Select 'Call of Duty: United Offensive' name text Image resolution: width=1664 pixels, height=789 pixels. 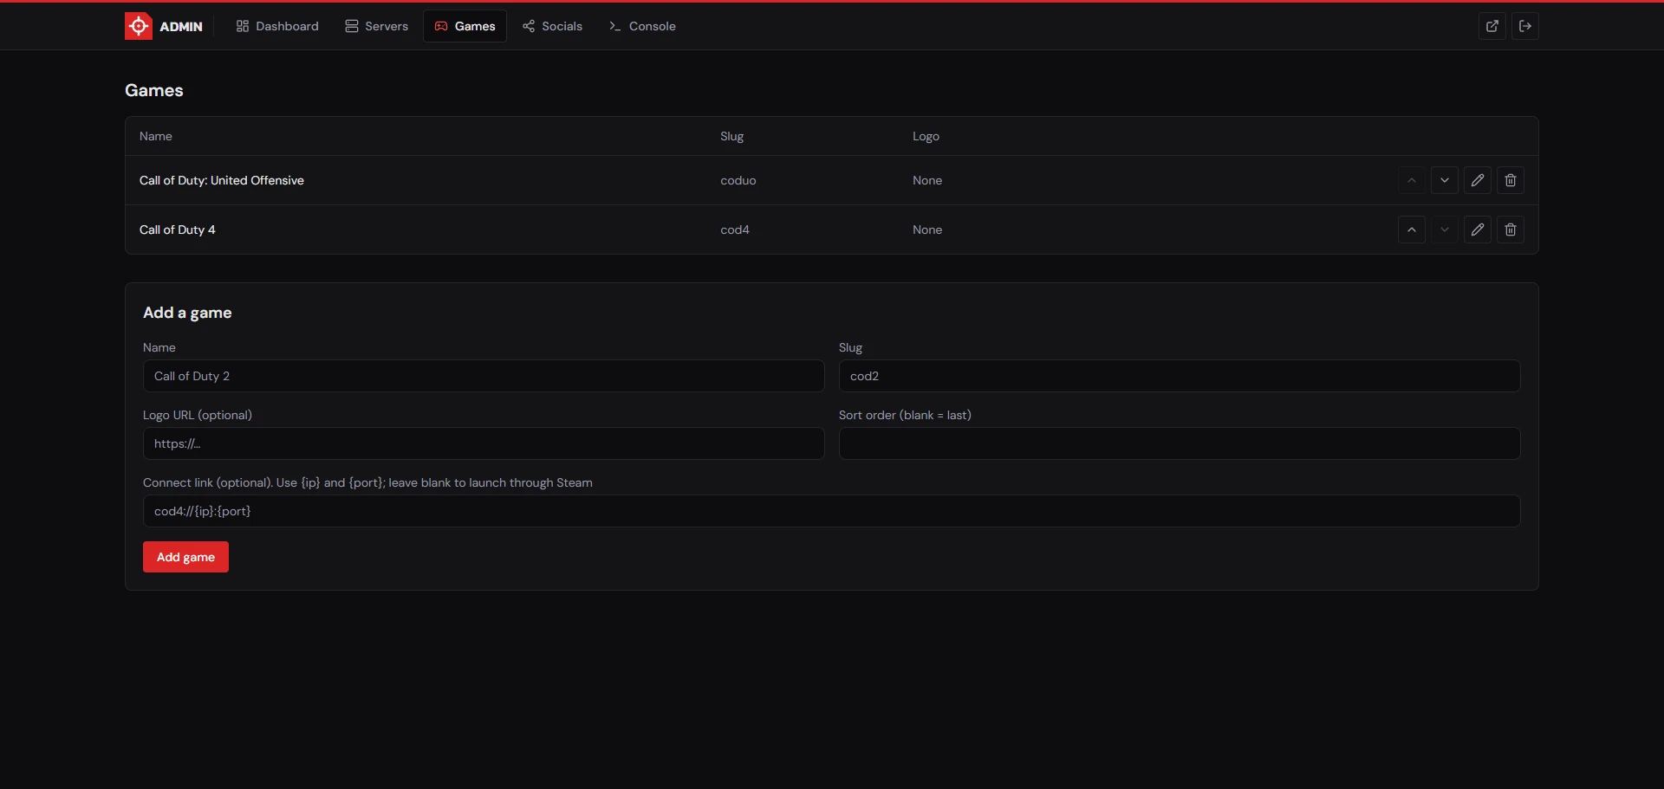tap(222, 180)
